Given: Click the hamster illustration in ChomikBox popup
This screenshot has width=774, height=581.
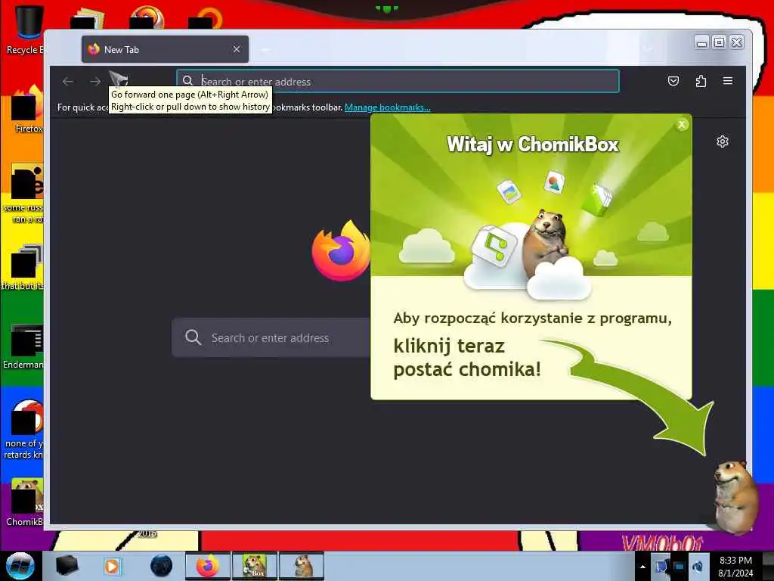Looking at the screenshot, I should [546, 243].
